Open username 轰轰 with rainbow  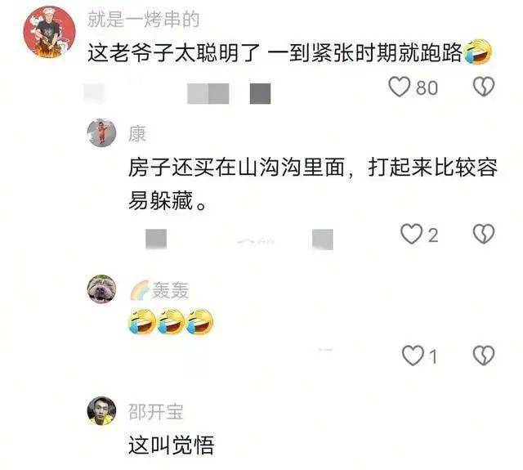160,290
